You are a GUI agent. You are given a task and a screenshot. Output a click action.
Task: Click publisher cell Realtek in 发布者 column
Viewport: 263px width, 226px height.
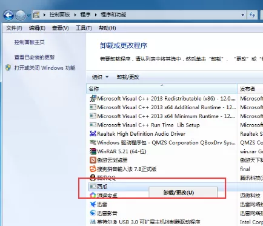(251, 134)
